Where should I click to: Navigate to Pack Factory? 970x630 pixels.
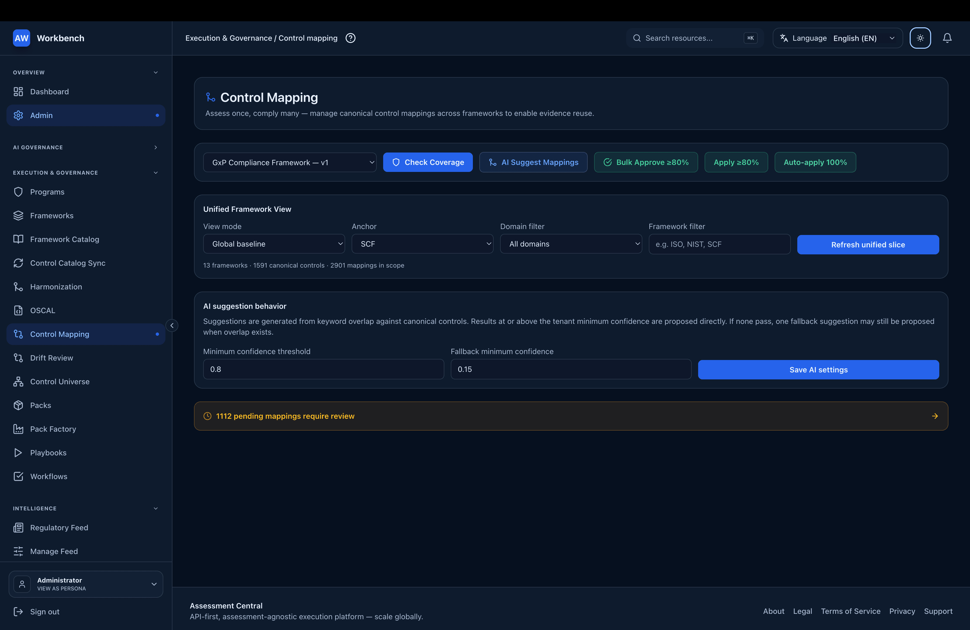point(86,429)
